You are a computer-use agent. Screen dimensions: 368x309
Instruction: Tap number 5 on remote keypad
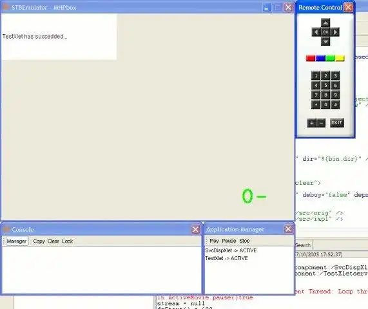[x=325, y=86]
